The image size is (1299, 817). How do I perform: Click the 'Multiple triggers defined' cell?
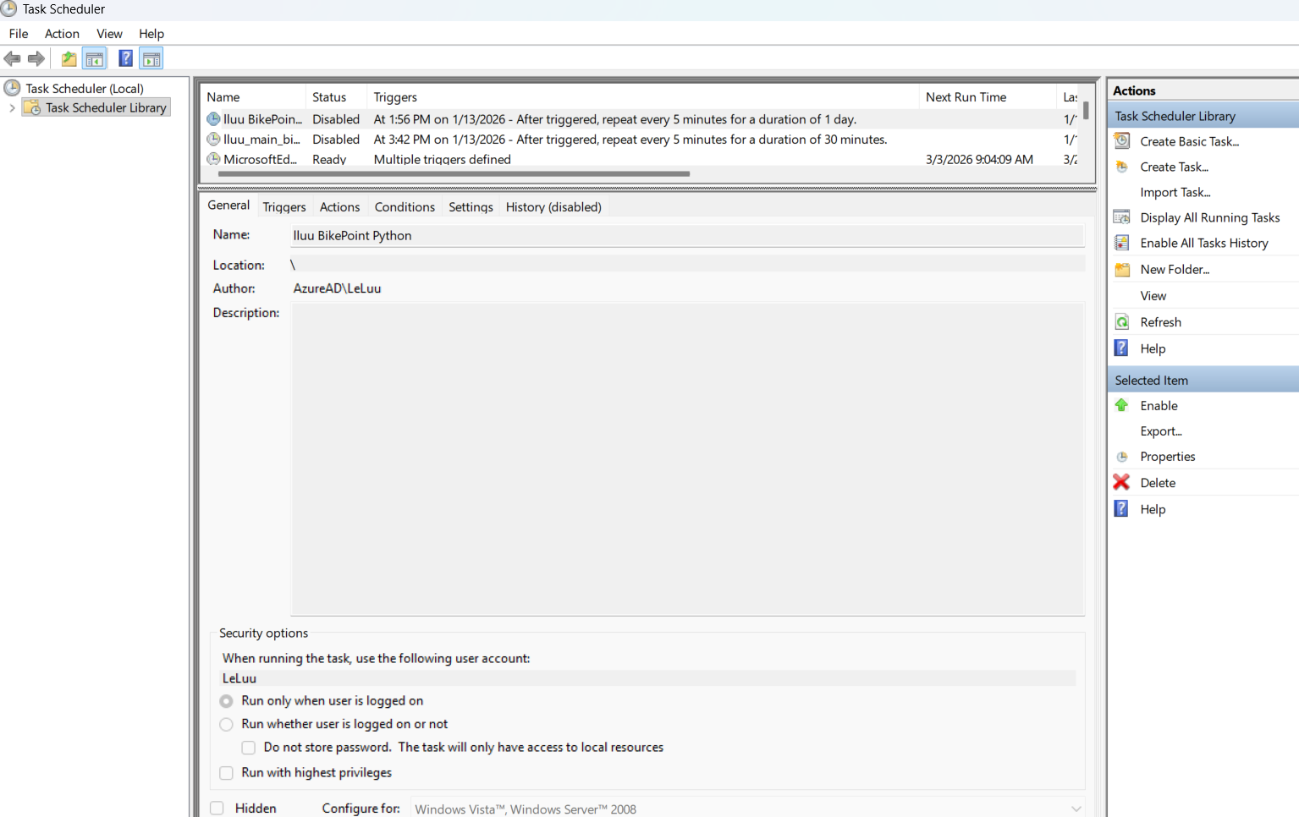click(x=443, y=159)
